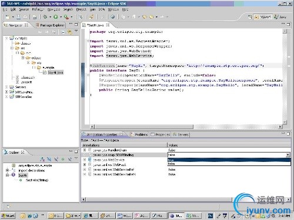This screenshot has width=294, height=220.
Task: Click the globe web browser toolbar icon
Action: (x=112, y=17)
